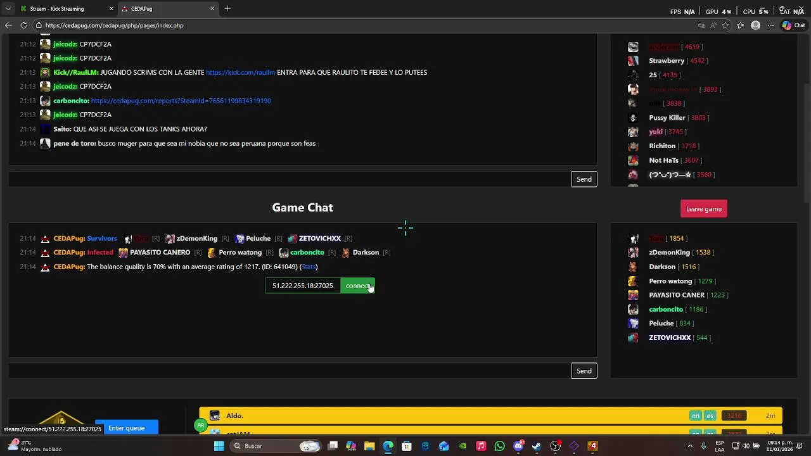
Task: Click PAYASITO CANERO avatar in Infected list
Action: [124, 253]
